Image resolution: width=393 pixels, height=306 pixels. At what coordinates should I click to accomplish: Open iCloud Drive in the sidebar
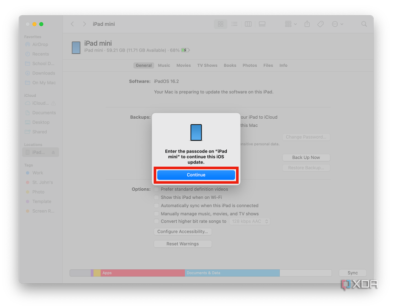(38, 103)
